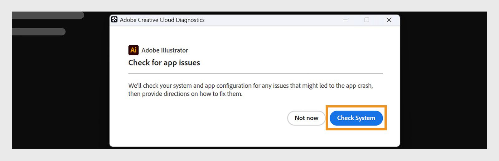The height and width of the screenshot is (161, 499).
Task: Click the dark background right of the dialog
Action: pyautogui.click(x=443, y=81)
